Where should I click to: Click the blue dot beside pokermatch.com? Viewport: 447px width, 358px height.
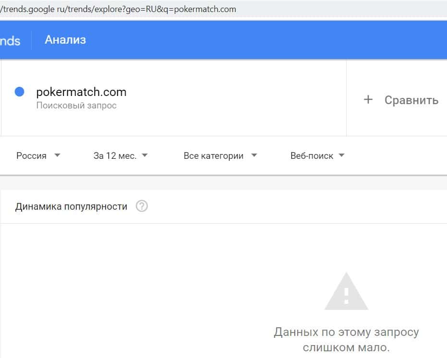coord(20,92)
